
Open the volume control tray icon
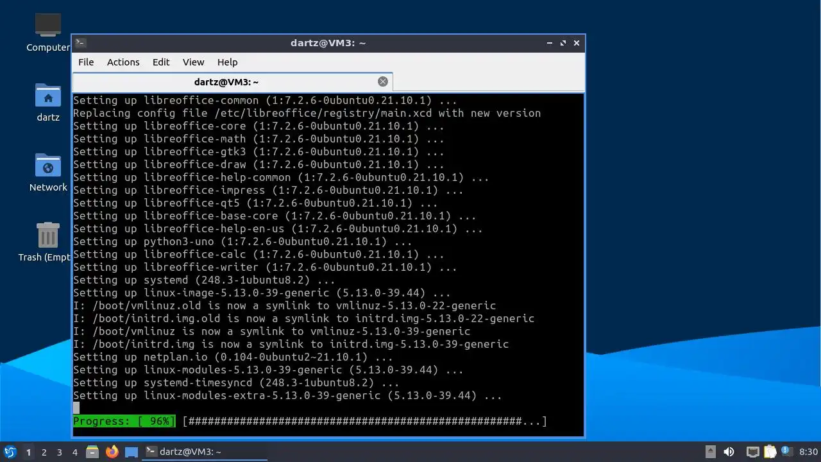729,452
